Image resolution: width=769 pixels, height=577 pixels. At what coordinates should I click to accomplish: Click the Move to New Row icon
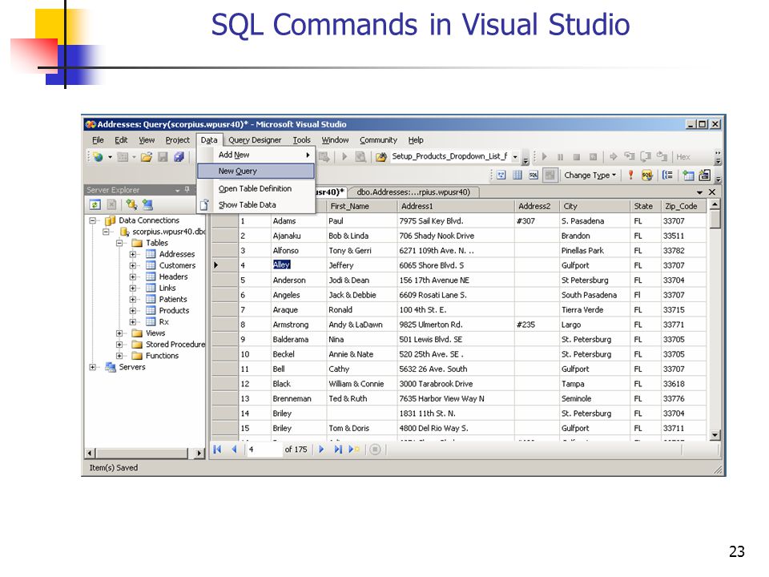click(354, 449)
